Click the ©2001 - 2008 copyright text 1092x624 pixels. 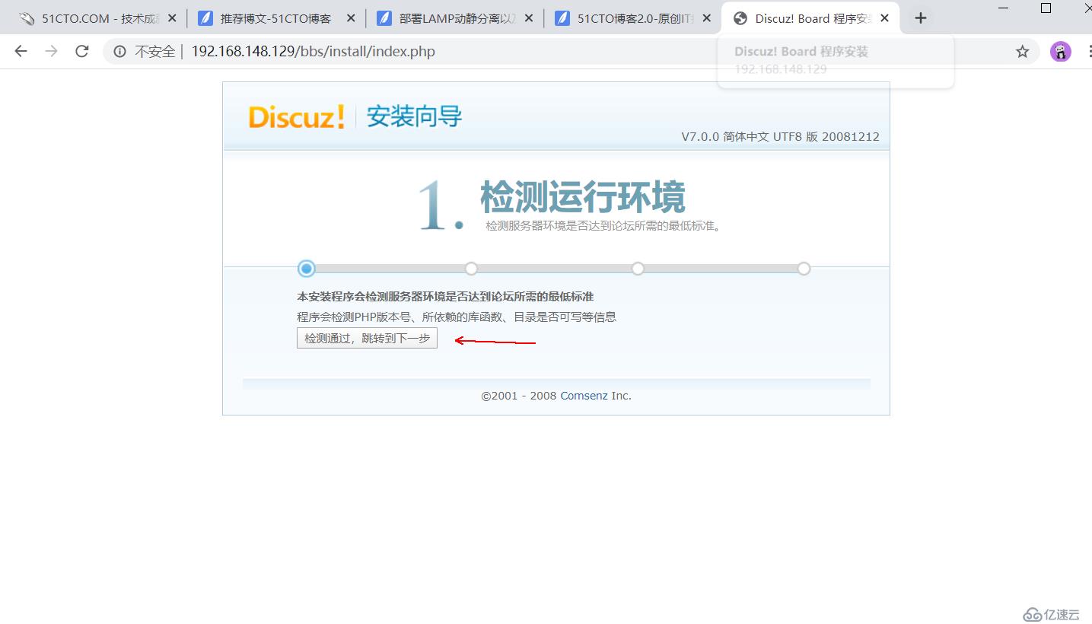pos(520,396)
